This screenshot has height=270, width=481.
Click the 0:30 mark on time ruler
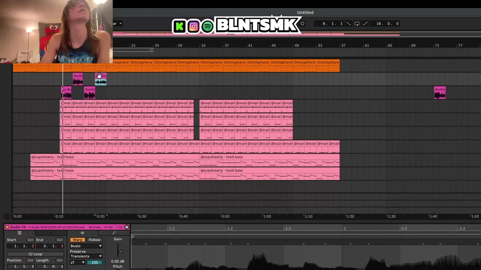point(142,216)
